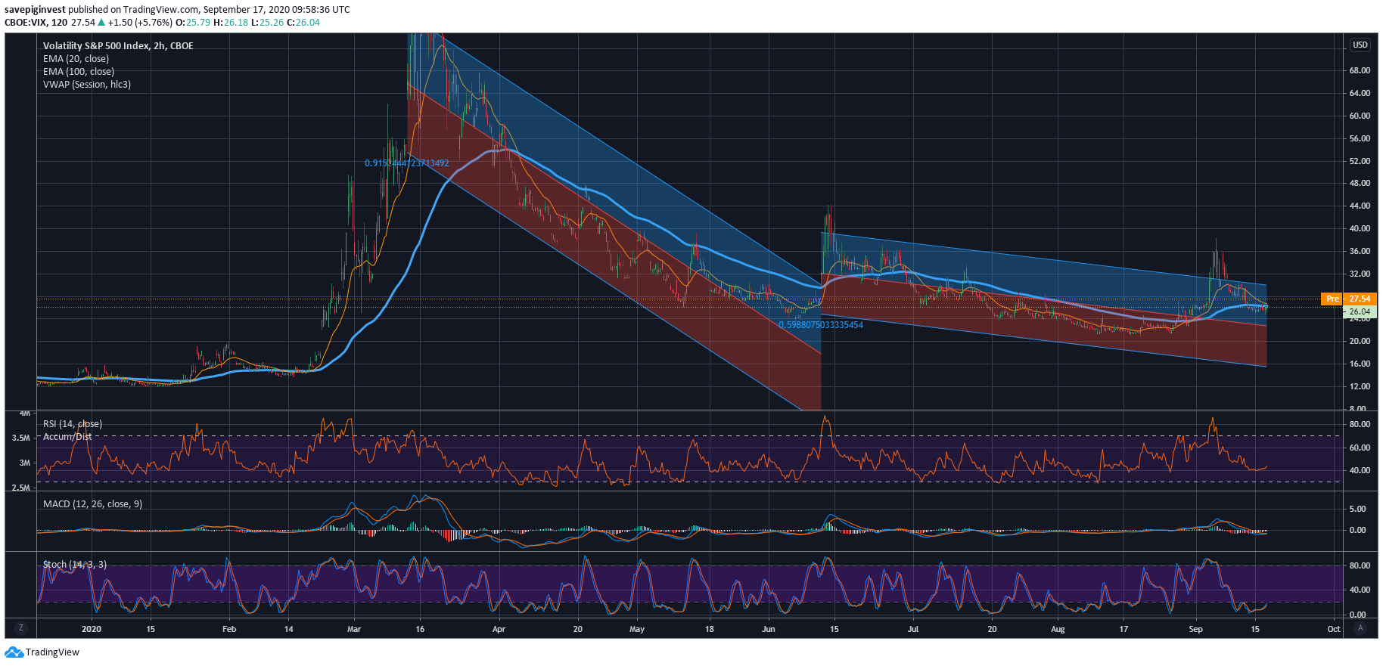Click the green up-arrow next to 27.54
1383x666 pixels.
(101, 23)
